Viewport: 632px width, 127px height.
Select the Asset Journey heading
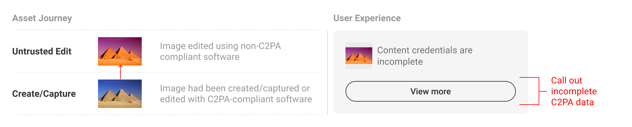[x=42, y=18]
